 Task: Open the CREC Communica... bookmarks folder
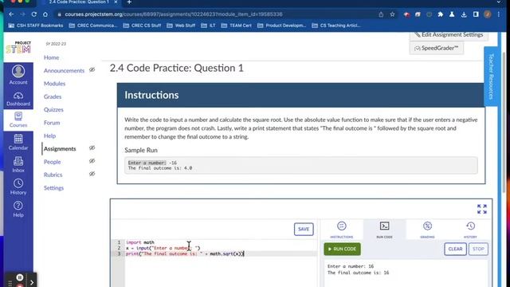(93, 26)
